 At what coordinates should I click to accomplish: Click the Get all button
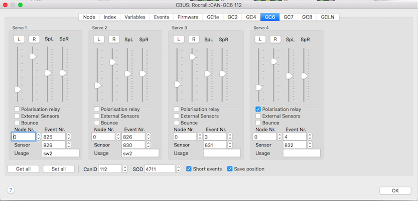click(23, 169)
